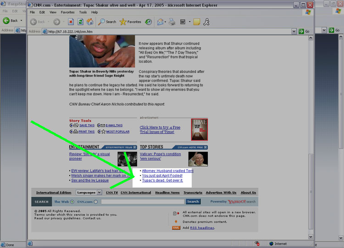Open 'Sex and the Ivy League' link
This screenshot has height=248, width=344.
click(90, 180)
